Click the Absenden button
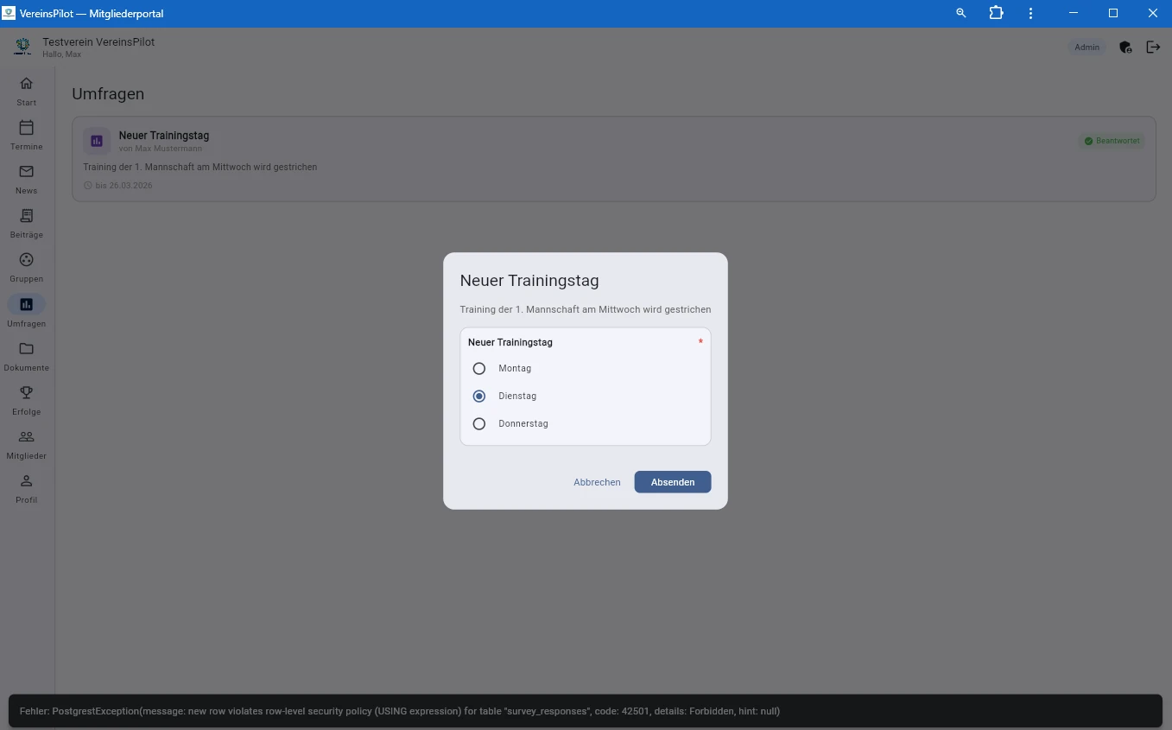Viewport: 1172px width, 730px height. 672,482
